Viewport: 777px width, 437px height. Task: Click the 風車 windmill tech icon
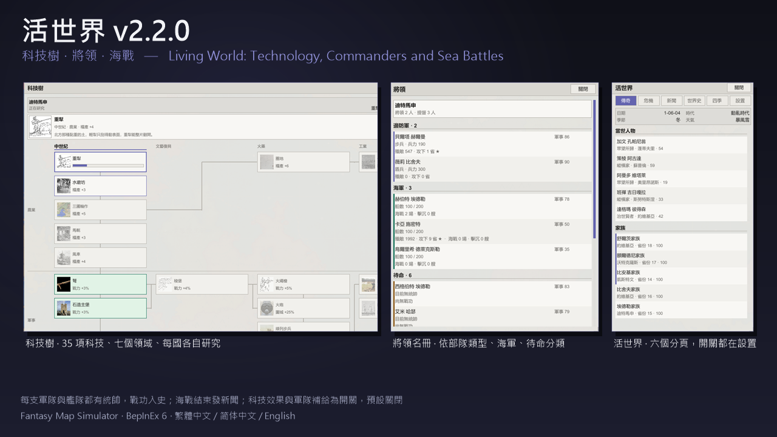64,257
